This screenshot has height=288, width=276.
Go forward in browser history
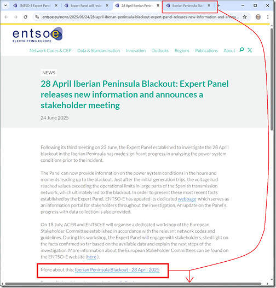pyautogui.click(x=16, y=17)
